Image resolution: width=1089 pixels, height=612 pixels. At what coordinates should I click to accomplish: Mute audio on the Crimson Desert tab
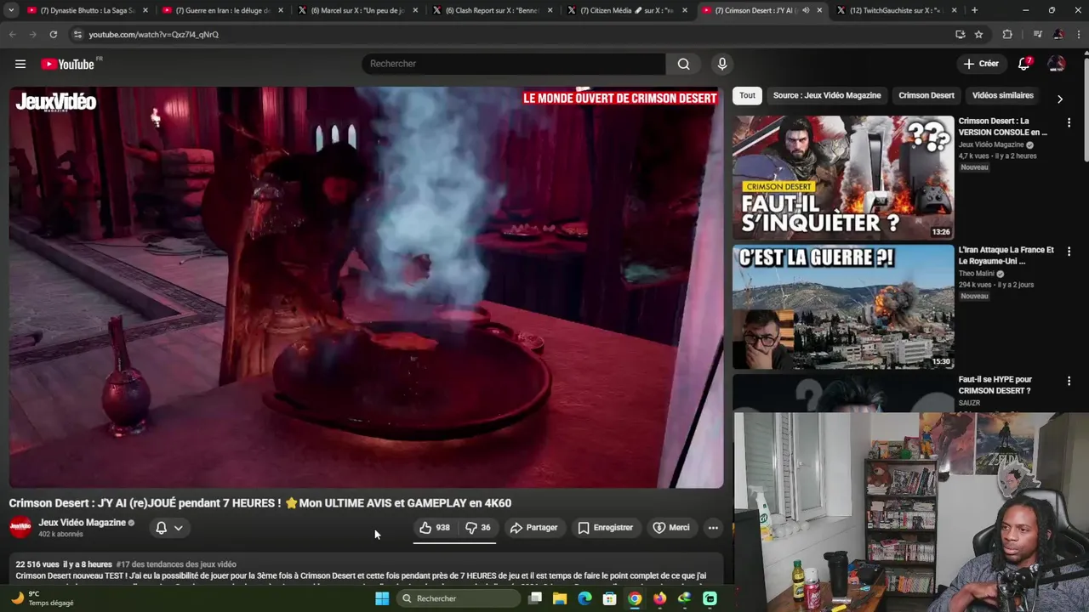coord(805,10)
